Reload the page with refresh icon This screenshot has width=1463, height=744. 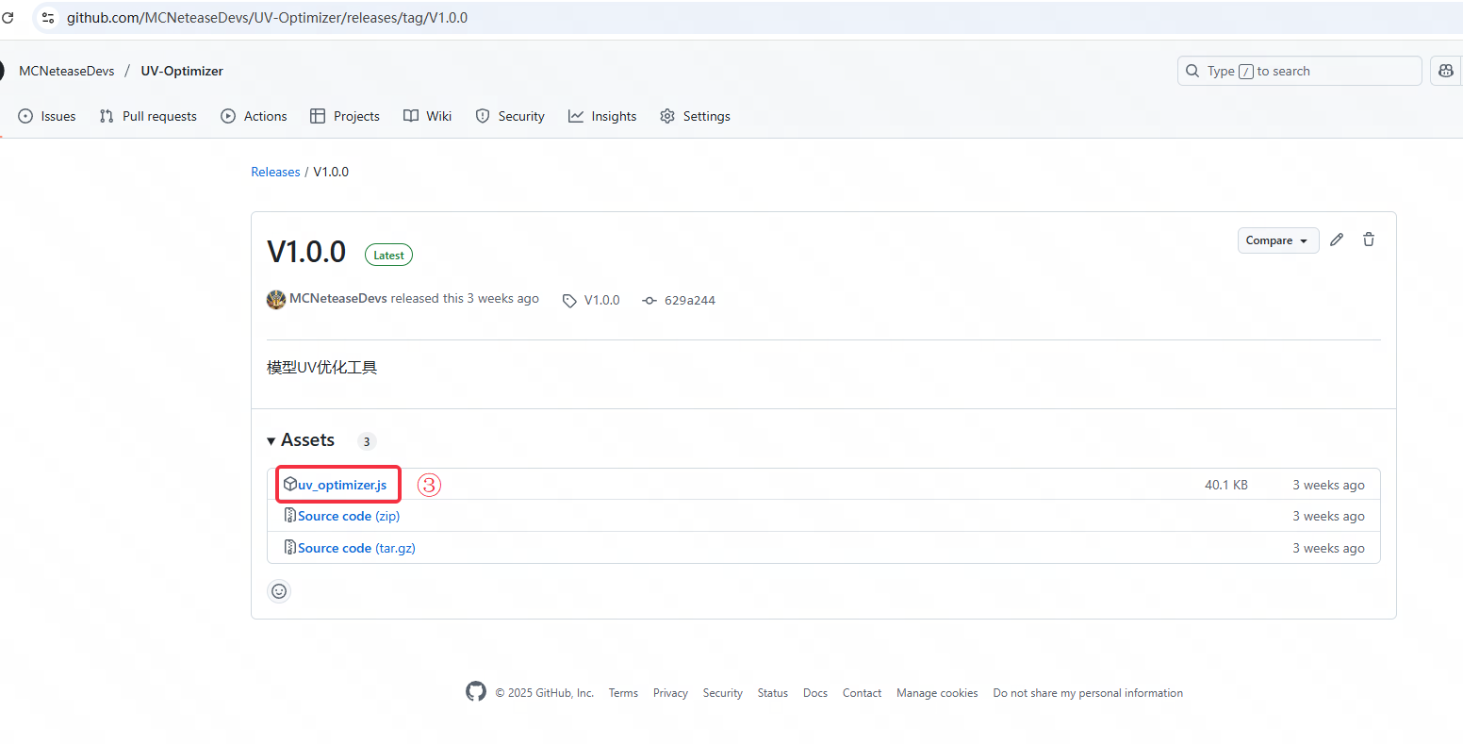pos(8,17)
